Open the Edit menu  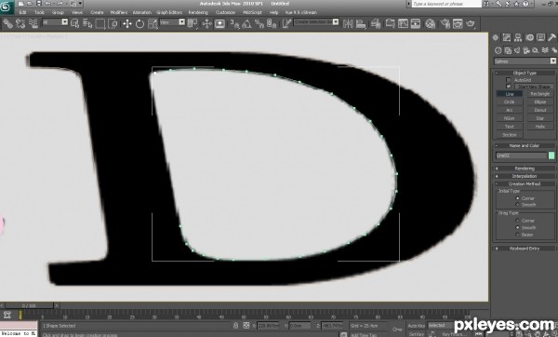[22, 12]
